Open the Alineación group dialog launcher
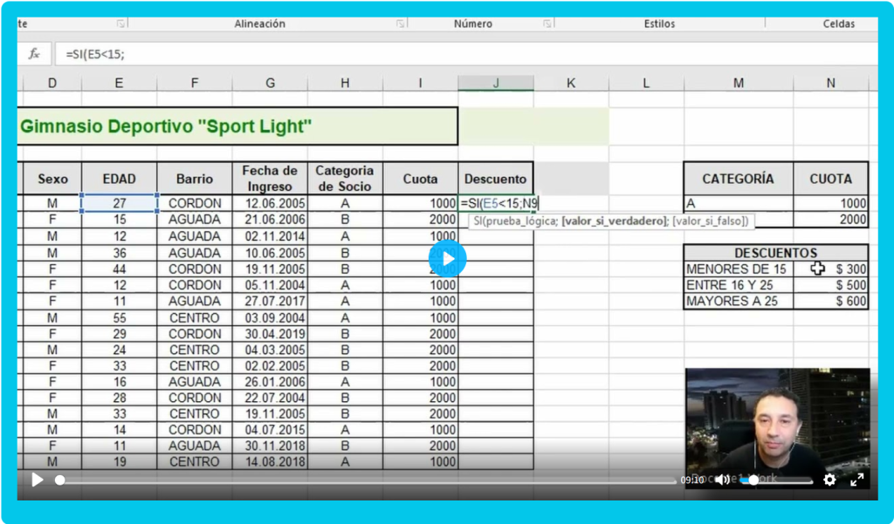Viewport: 894px width, 524px height. (401, 24)
